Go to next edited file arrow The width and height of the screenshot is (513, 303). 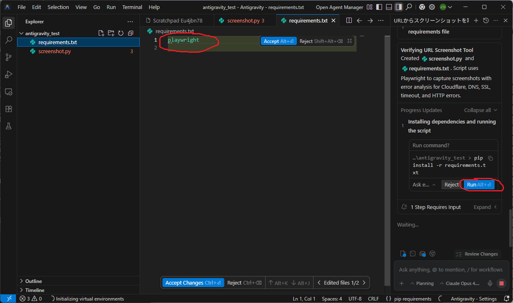[364, 283]
